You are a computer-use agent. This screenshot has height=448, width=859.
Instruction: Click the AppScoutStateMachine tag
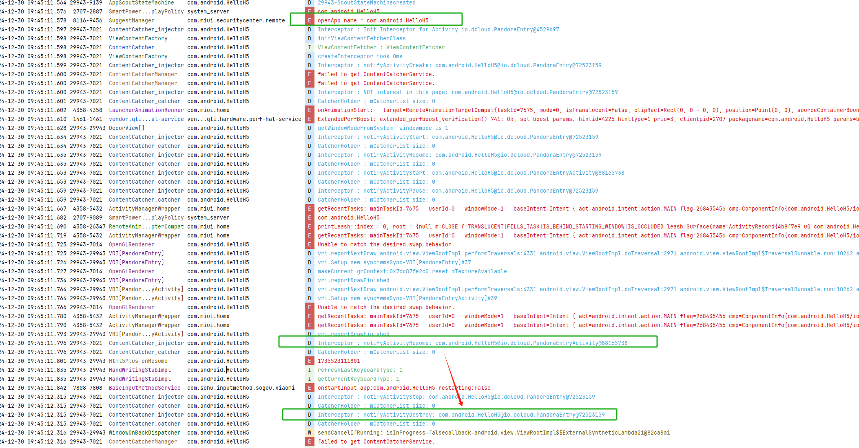(x=141, y=3)
